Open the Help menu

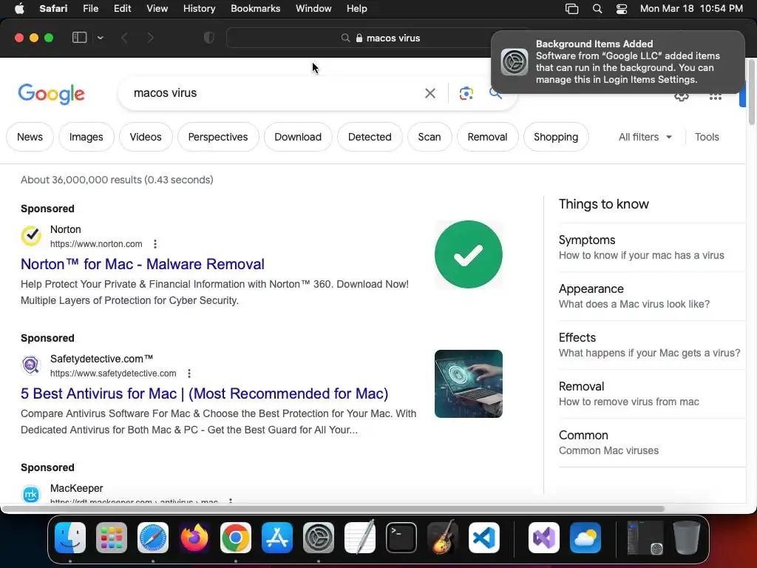point(357,8)
